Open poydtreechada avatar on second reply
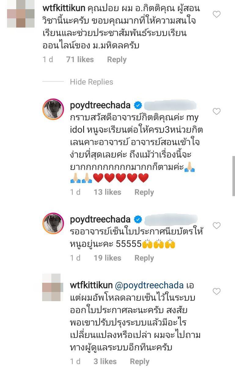Screen dimensions: 235x374 tap(53, 223)
